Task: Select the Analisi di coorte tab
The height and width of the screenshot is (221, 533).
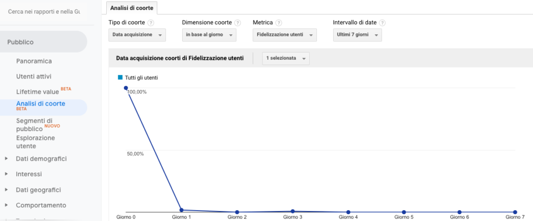Action: (x=132, y=8)
